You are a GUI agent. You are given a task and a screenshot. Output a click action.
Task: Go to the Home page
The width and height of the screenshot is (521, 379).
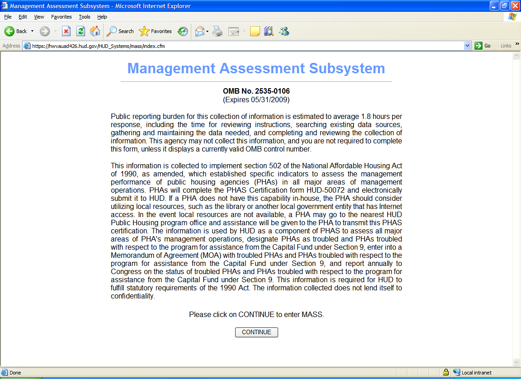click(95, 31)
